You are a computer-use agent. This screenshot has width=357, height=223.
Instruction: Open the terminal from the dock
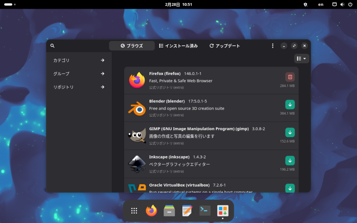point(205,210)
